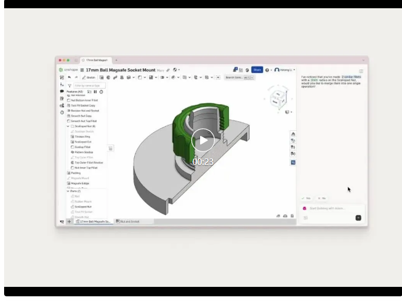
Task: Open the Onshape hamburger document menu
Action: pyautogui.click(x=82, y=70)
